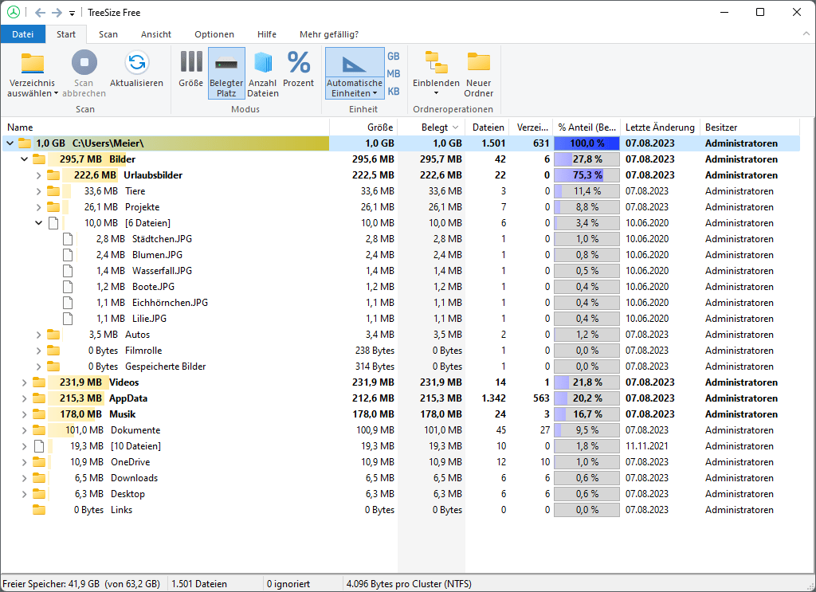
Task: Click the Freier Speicher status bar entry
Action: (81, 584)
